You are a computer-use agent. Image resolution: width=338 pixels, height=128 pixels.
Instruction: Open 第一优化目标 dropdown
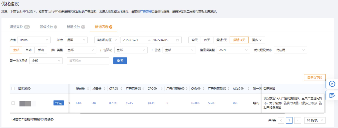[46, 61]
